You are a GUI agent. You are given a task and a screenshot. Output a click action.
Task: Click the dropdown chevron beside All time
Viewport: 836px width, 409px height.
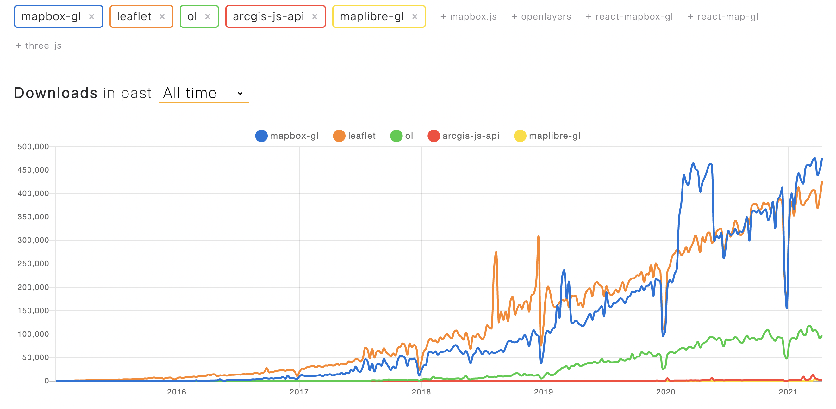click(x=240, y=93)
